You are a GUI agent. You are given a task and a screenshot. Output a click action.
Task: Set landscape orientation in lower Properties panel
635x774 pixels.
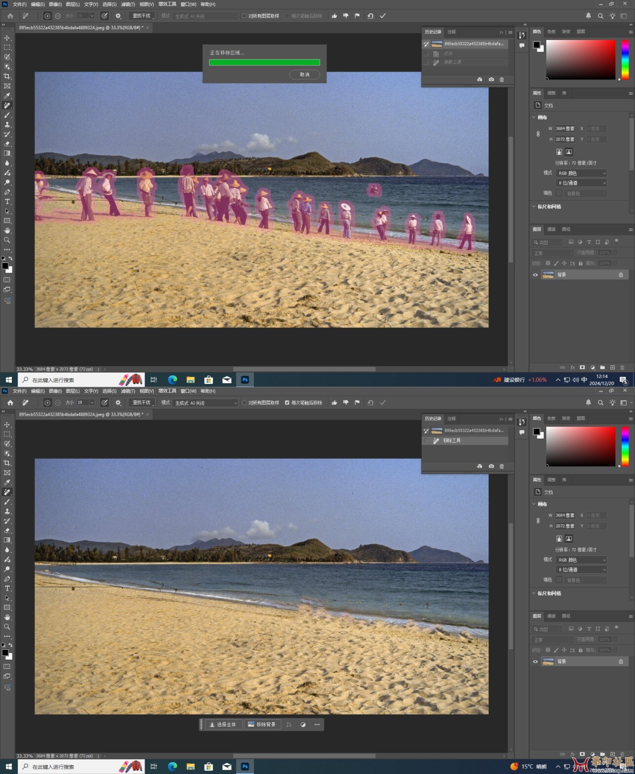(569, 539)
